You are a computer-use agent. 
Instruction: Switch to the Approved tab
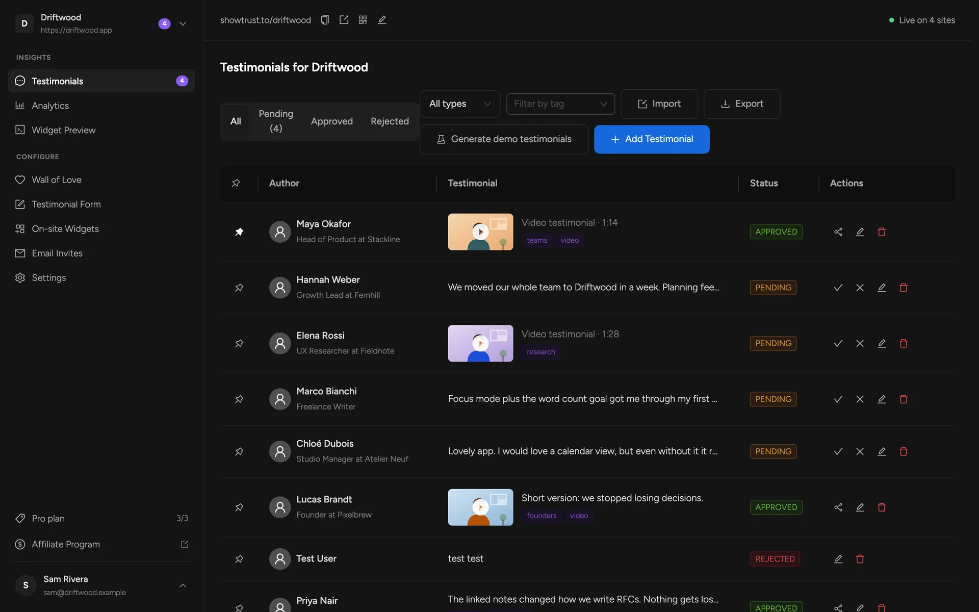(332, 121)
